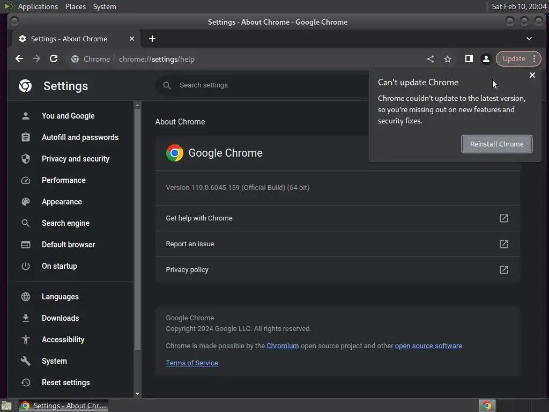
Task: Open the Privacy policy external link icon
Action: coord(504,270)
